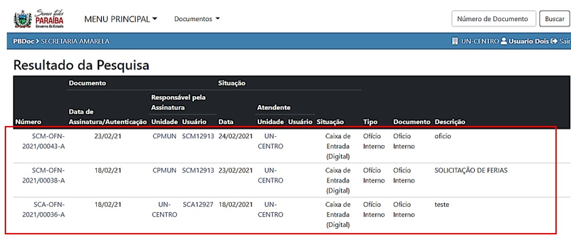Click UN-CENTRO atendente in the 00036-A row
The image size is (571, 252).
point(271,209)
